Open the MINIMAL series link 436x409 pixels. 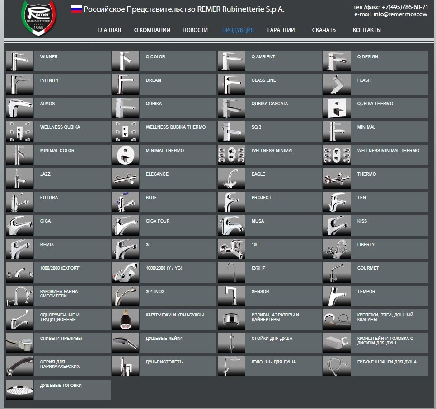[x=366, y=127]
